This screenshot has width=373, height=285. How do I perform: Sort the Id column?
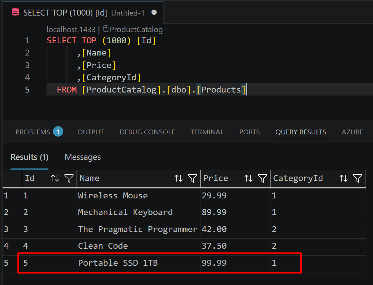(55, 178)
